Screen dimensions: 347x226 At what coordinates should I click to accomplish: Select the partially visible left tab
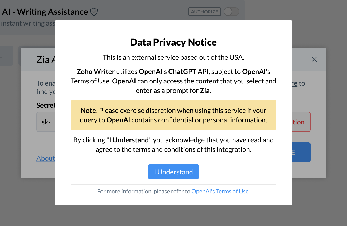[x=6, y=56]
